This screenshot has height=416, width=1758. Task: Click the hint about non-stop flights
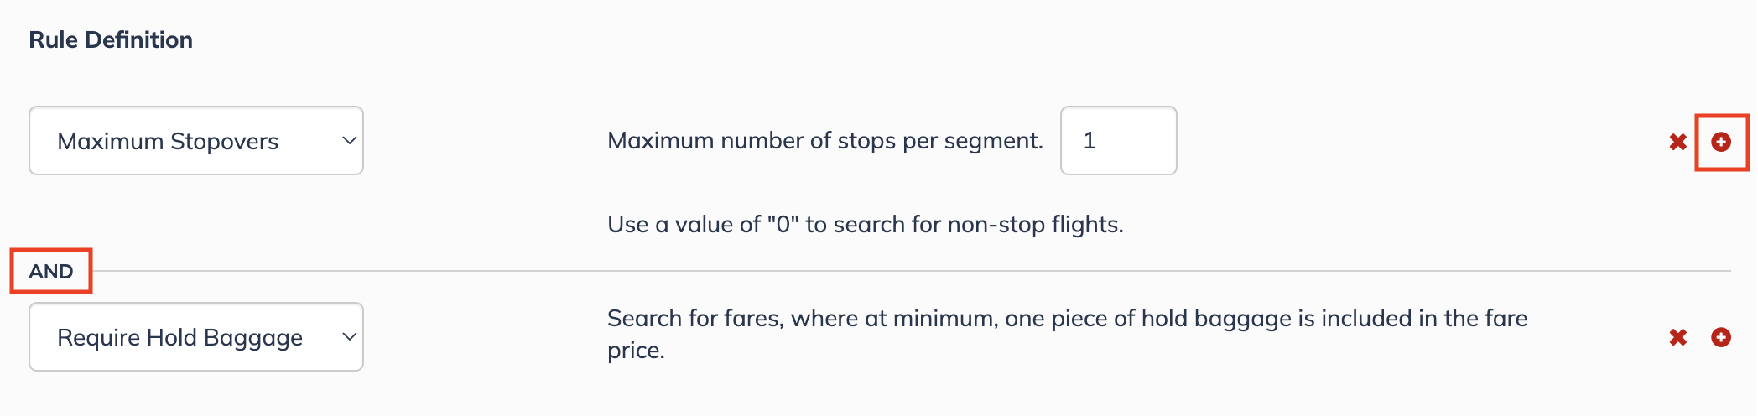coord(866,224)
